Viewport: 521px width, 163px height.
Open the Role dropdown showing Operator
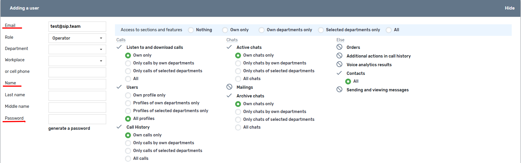click(77, 38)
